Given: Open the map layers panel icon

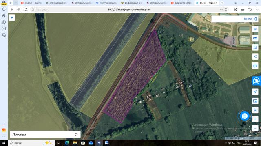Looking at the screenshot, I should (255, 29).
